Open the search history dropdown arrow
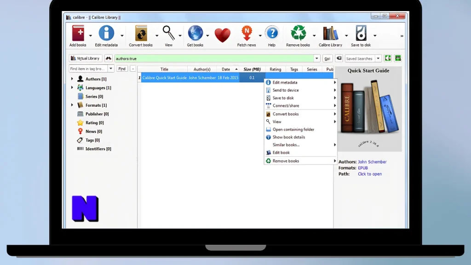Screen dimensions: 471x265 [x=316, y=58]
